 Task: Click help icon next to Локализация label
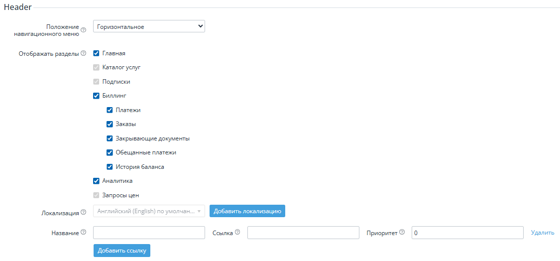pyautogui.click(x=83, y=212)
